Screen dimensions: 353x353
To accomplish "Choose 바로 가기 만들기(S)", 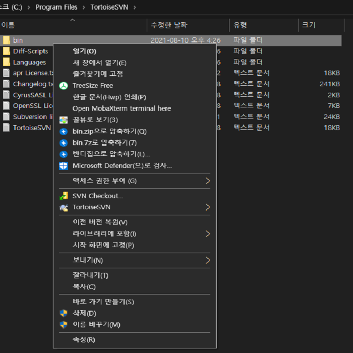I will [135, 302].
